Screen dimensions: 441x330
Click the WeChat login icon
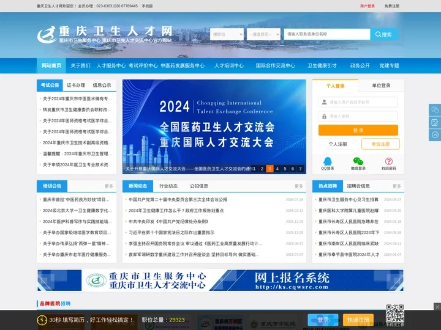pos(358,161)
